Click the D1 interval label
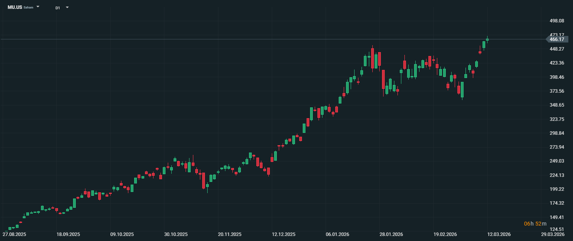 coord(58,8)
